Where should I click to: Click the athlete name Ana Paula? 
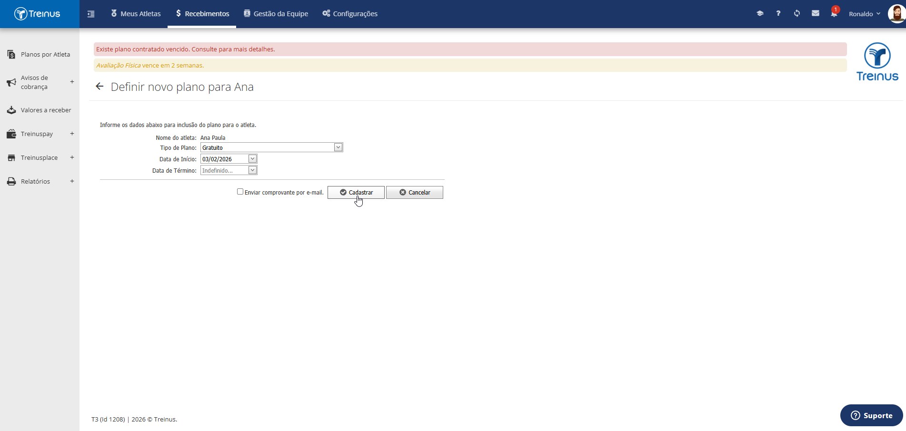[x=213, y=137]
